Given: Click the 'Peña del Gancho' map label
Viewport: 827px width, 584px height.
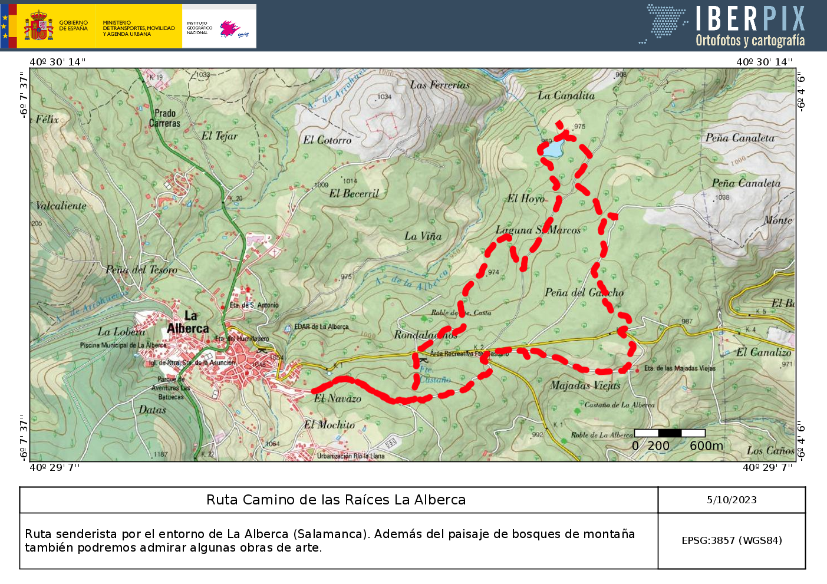Looking at the screenshot, I should coord(584,292).
